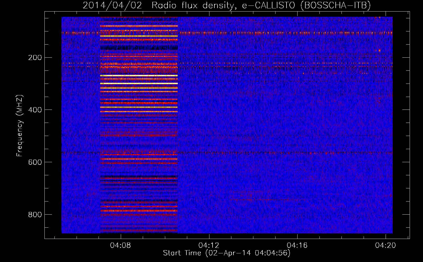Click the 04:16 time tick label
Image resolution: width=423 pixels, height=262 pixels.
pyautogui.click(x=297, y=245)
